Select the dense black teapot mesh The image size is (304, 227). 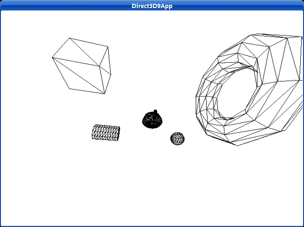(152, 119)
